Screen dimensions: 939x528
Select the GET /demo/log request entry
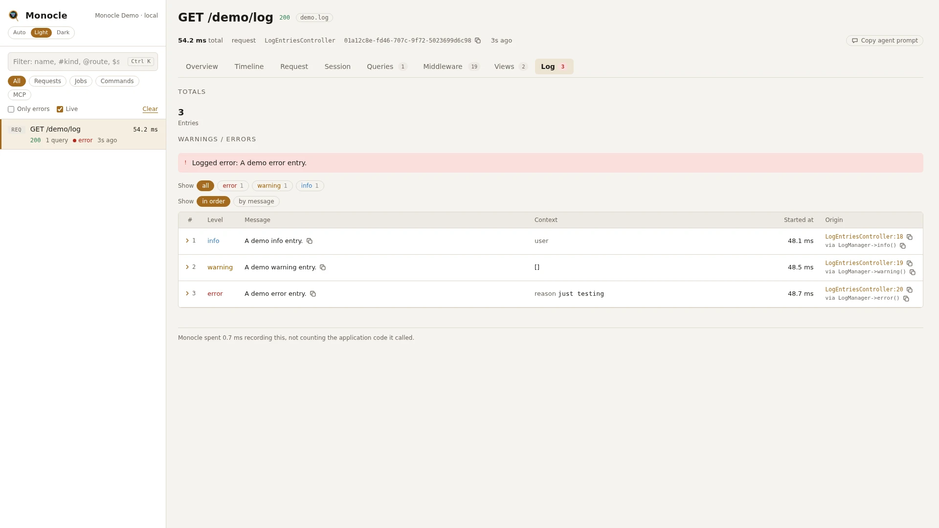coord(83,134)
